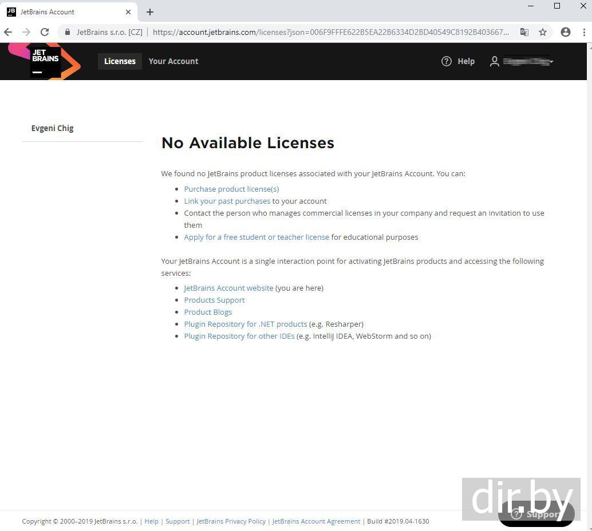The height and width of the screenshot is (531, 592).
Task: Open Chrome profile avatar icon
Action: click(566, 32)
